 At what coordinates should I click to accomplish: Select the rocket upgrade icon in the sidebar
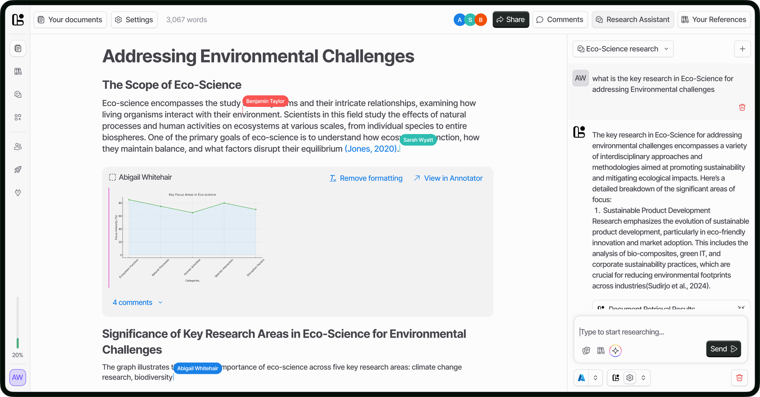pyautogui.click(x=18, y=170)
